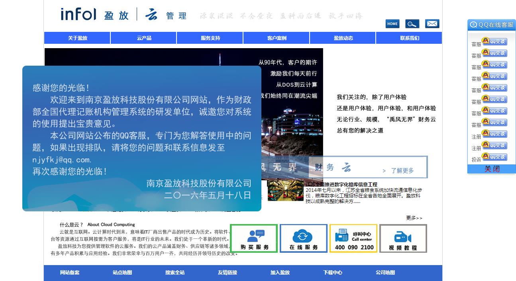The image size is (516, 281).
Task: Click the text 我们关注的，除了用户体验
Action: coord(371,97)
